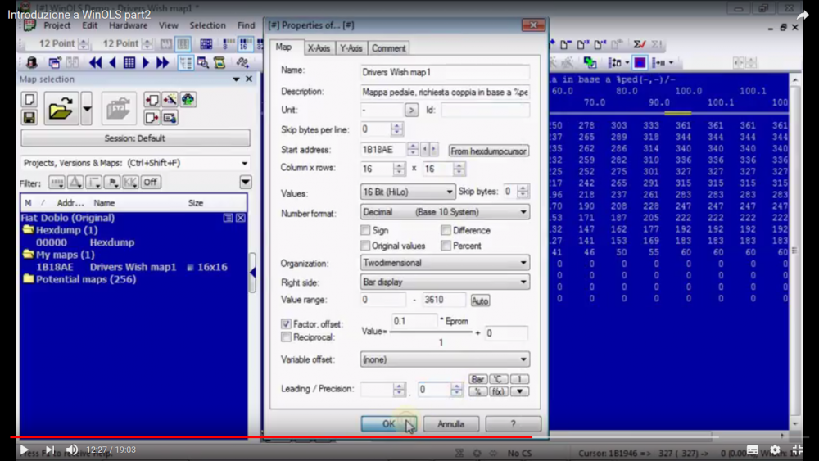
Task: Open the filter options dropdown arrow
Action: pos(245,183)
